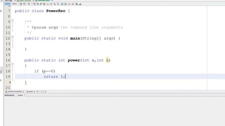Click the Previous Bookmark icon
This screenshot has width=225, height=126.
point(51,4)
